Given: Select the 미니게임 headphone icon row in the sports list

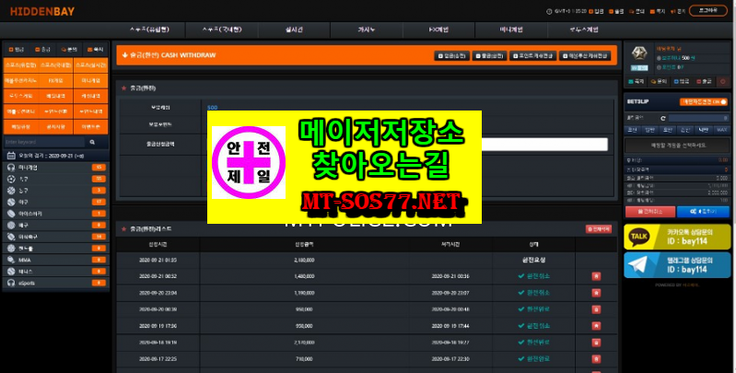Looking at the screenshot, I should pyautogui.click(x=56, y=167).
